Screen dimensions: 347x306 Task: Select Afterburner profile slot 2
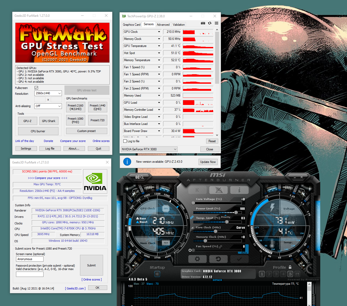click(269, 274)
